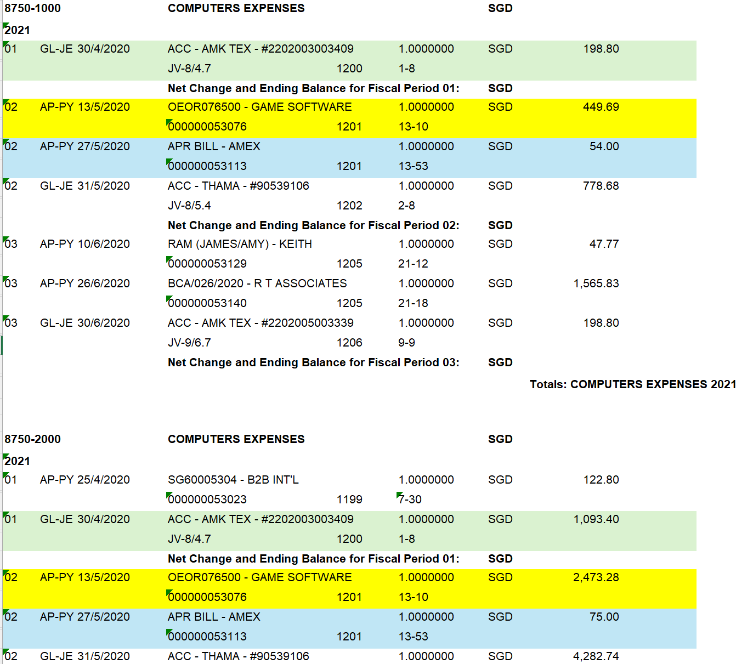The image size is (753, 664).
Task: Select the document number 000000053140 cell
Action: pyautogui.click(x=207, y=303)
